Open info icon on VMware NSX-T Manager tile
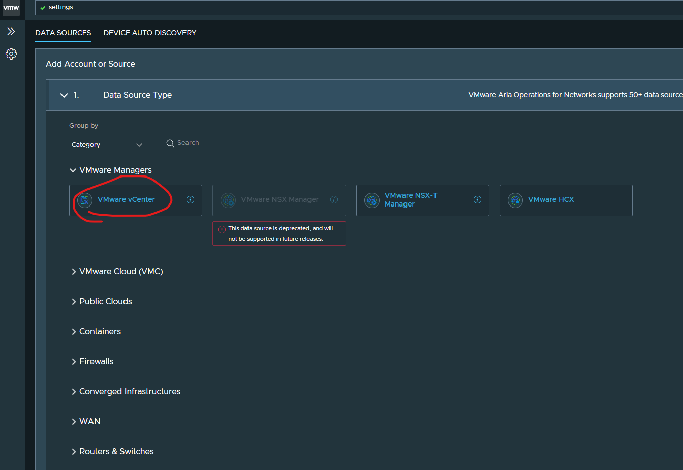 (477, 200)
